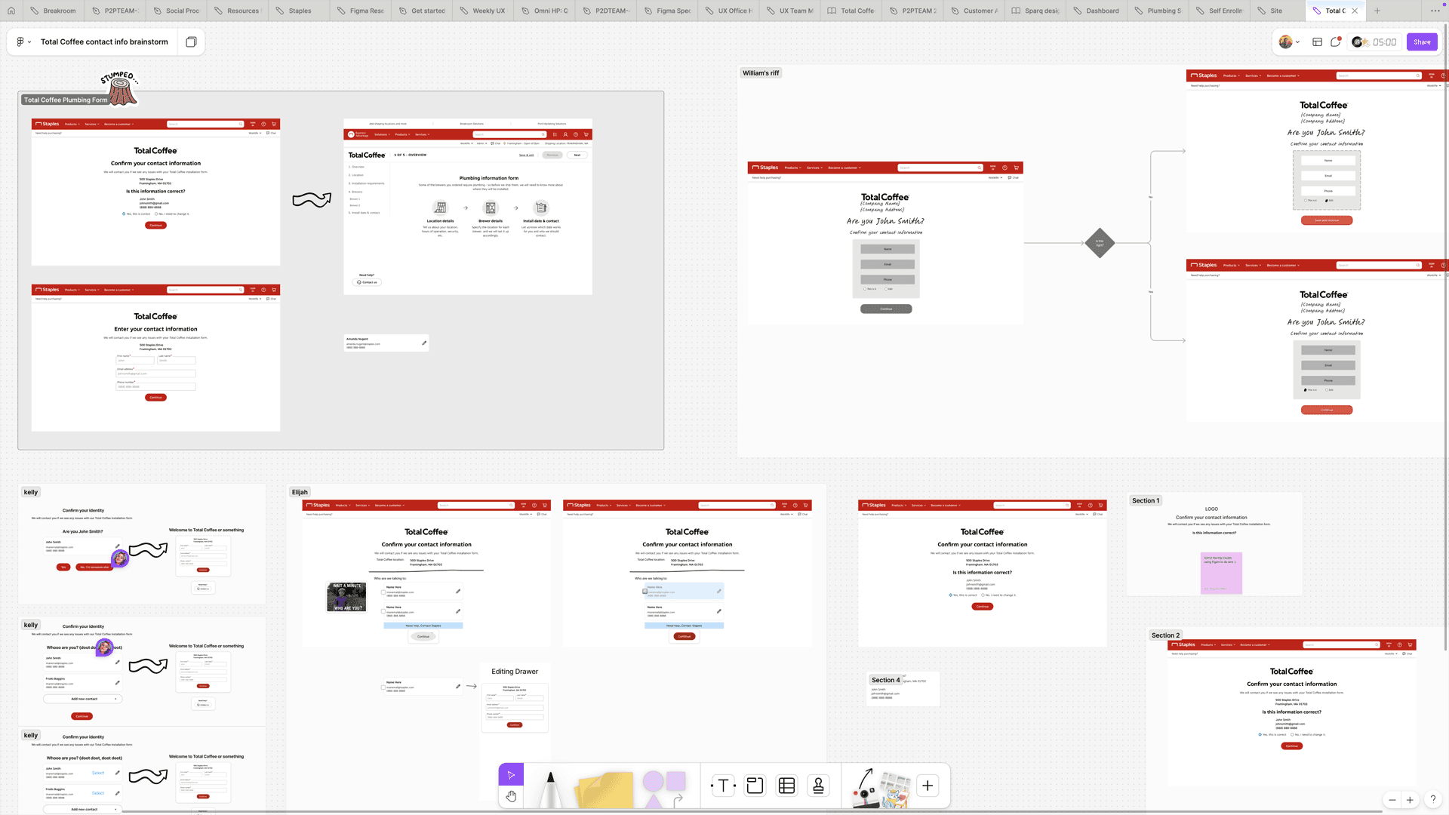
Task: Pick the Sticky note tool
Action: click(604, 789)
